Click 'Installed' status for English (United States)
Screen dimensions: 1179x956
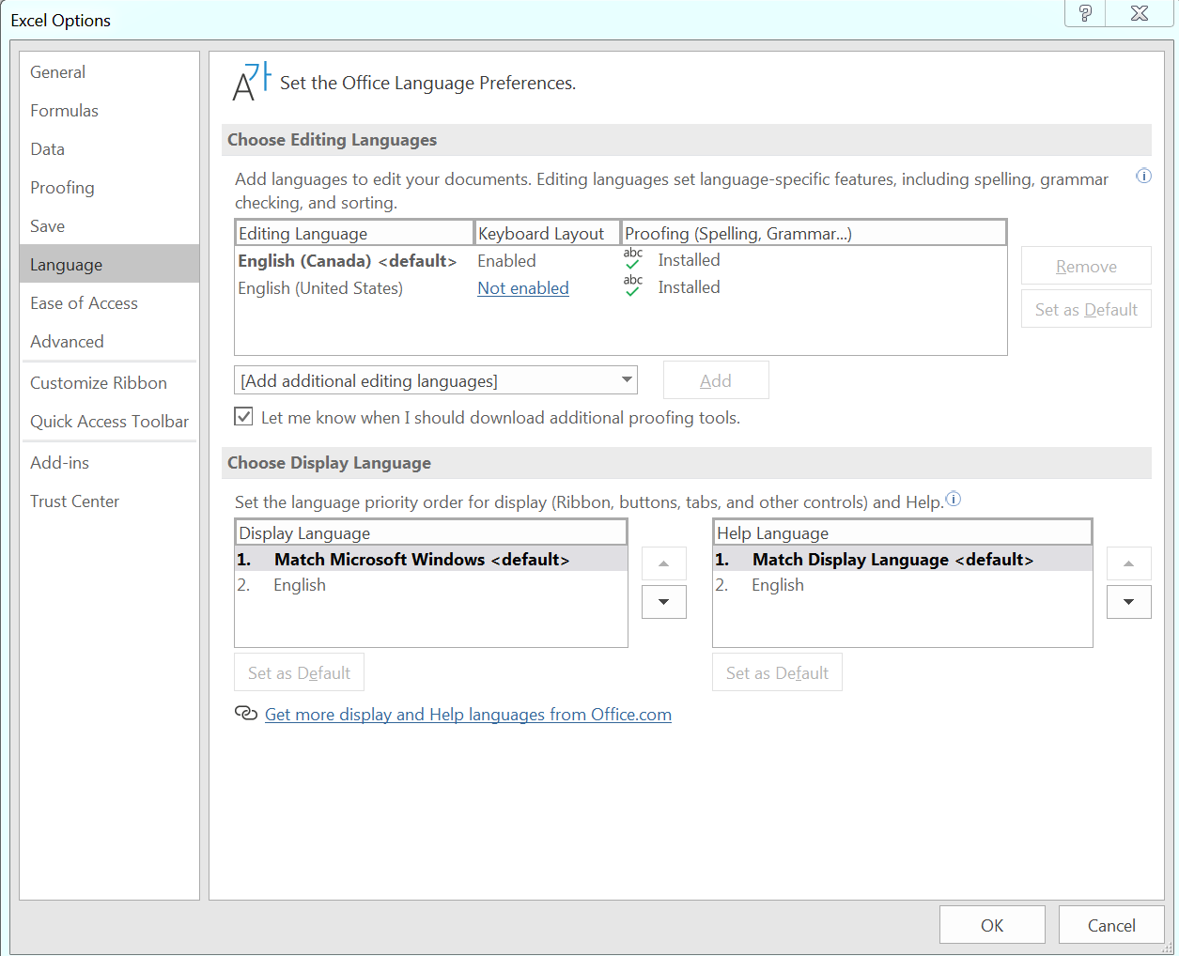pos(689,287)
